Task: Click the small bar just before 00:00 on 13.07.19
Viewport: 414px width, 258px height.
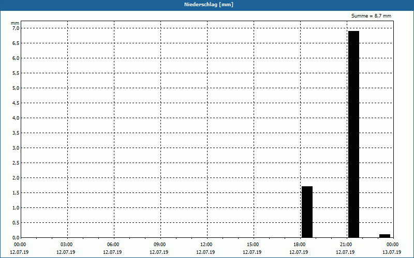Action: (385, 236)
